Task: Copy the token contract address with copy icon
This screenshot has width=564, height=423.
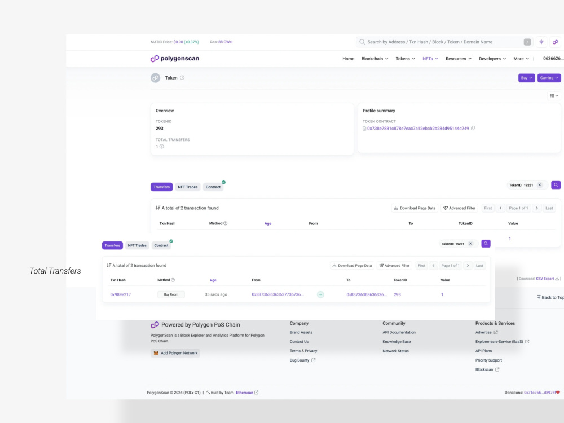Action: 473,128
